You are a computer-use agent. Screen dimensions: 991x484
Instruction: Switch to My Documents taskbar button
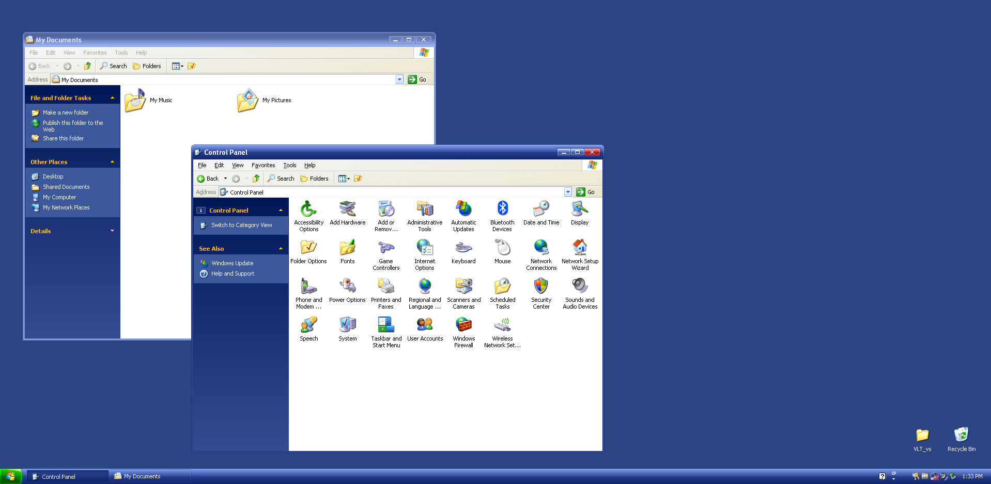(x=150, y=476)
